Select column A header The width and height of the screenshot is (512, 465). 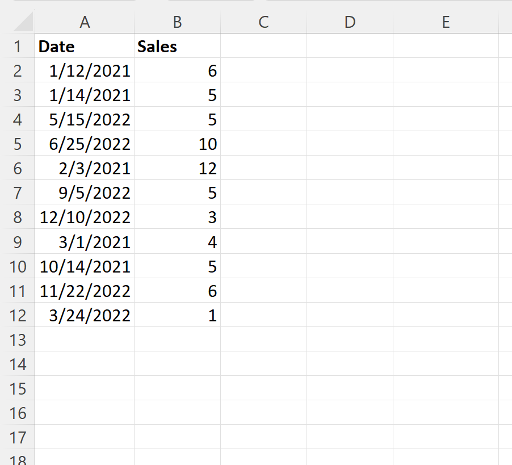click(x=85, y=22)
